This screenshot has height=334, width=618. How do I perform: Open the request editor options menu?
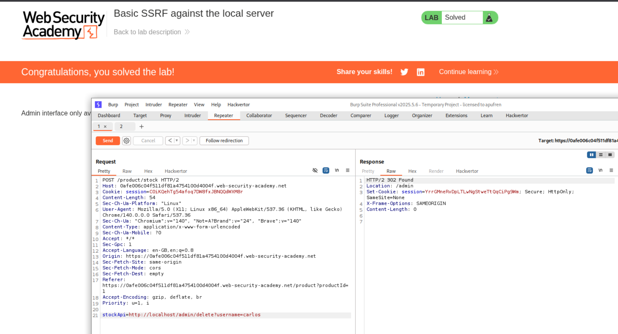348,170
